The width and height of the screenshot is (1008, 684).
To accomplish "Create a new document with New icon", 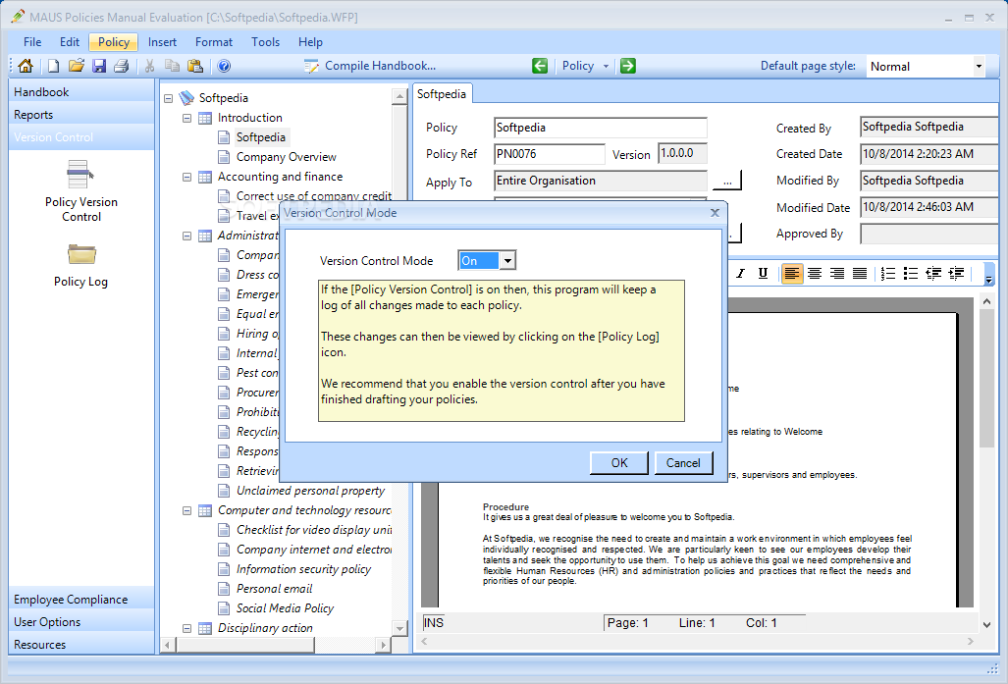I will tap(54, 66).
